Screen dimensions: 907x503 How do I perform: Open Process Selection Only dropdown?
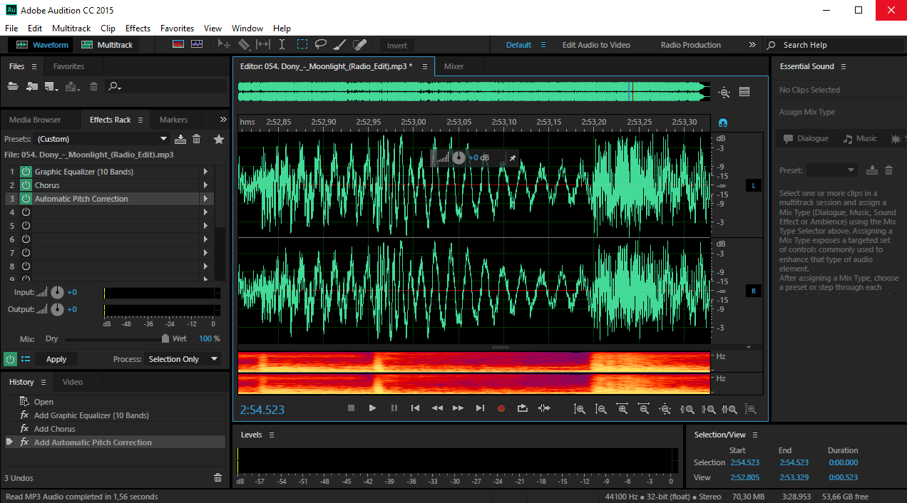coord(183,359)
